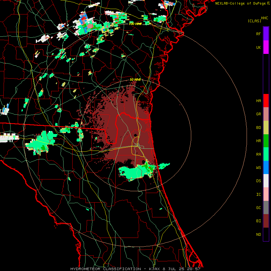The width and height of the screenshot is (271, 271).
Task: Click the RA bright green legend swatch
Action: pyautogui.click(x=266, y=154)
